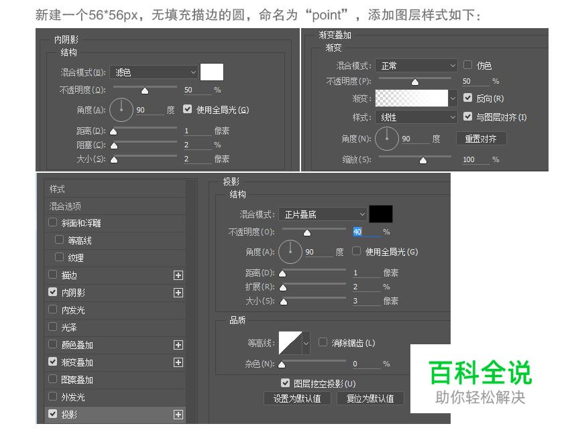Viewport: 570px width, 430px height.
Task: Click the angle dial in the 内阴影 panel
Action: (121, 109)
